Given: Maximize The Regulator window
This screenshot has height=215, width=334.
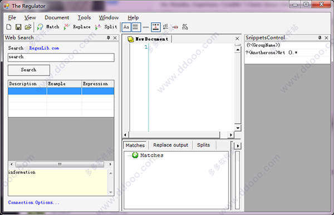Looking at the screenshot, I should point(306,4).
